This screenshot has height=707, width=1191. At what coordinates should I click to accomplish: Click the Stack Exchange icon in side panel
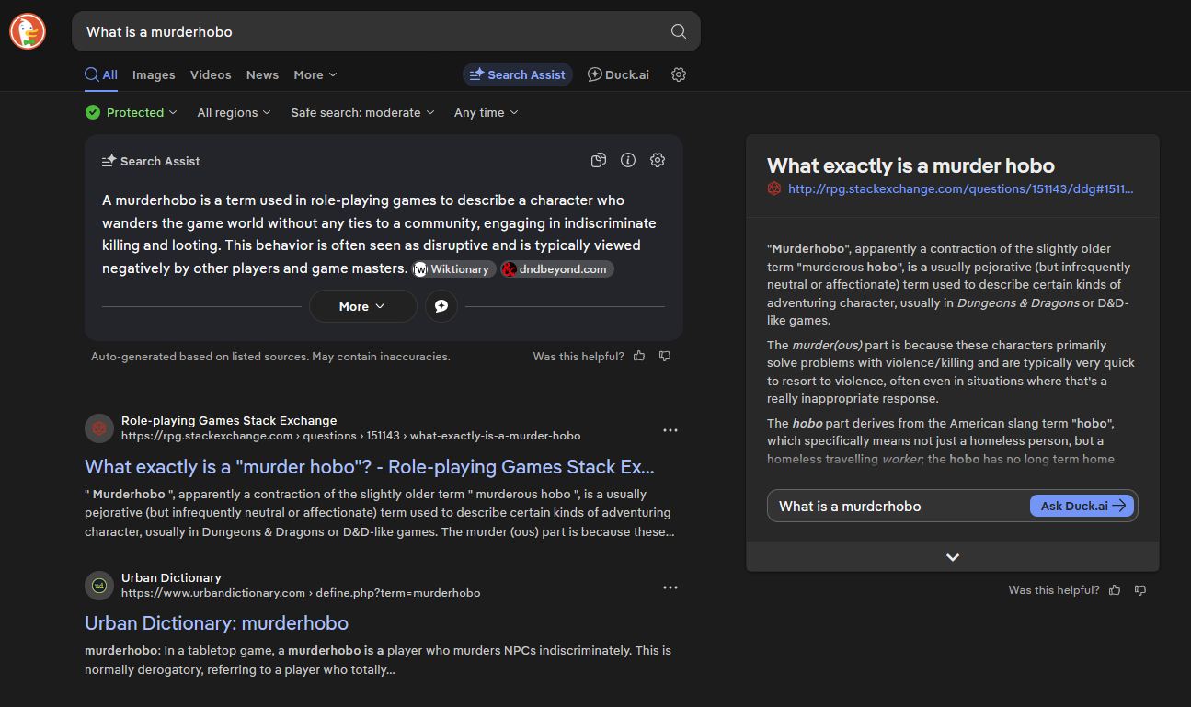coord(774,189)
